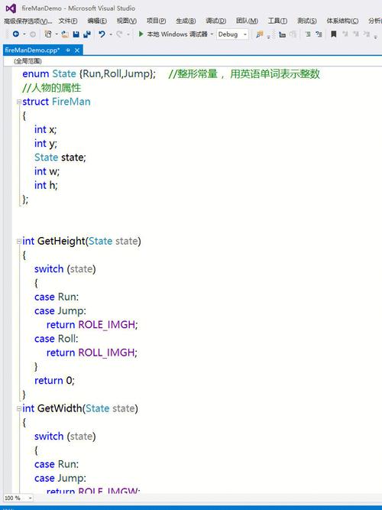Click the return 0; statement
This screenshot has height=510, width=382.
pyautogui.click(x=54, y=381)
